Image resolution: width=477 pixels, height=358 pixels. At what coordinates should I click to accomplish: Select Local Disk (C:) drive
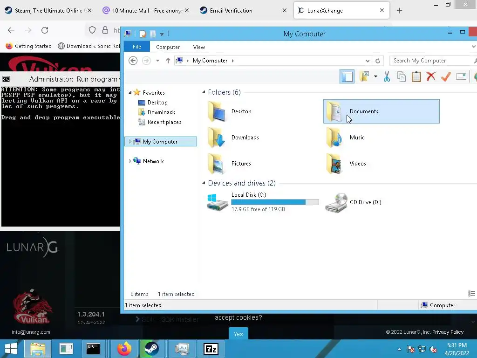pyautogui.click(x=263, y=202)
